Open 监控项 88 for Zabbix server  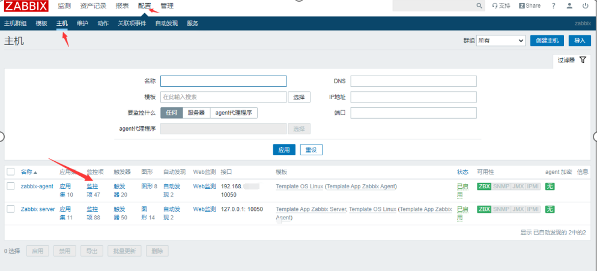pyautogui.click(x=93, y=213)
